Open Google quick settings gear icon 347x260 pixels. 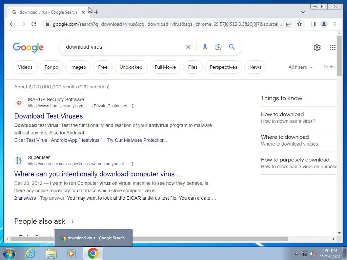[317, 47]
